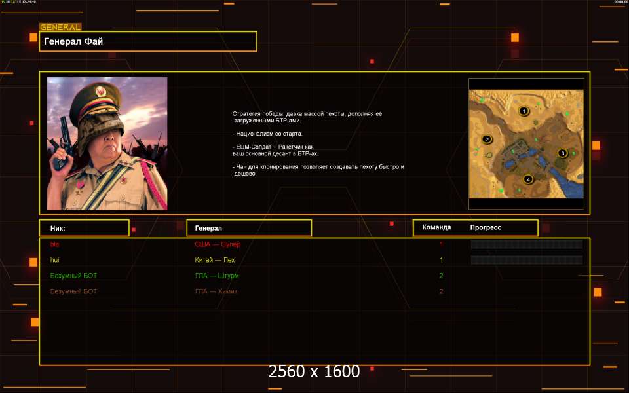Click start position marker 2 on the map
This screenshot has height=393, width=629.
tap(487, 139)
